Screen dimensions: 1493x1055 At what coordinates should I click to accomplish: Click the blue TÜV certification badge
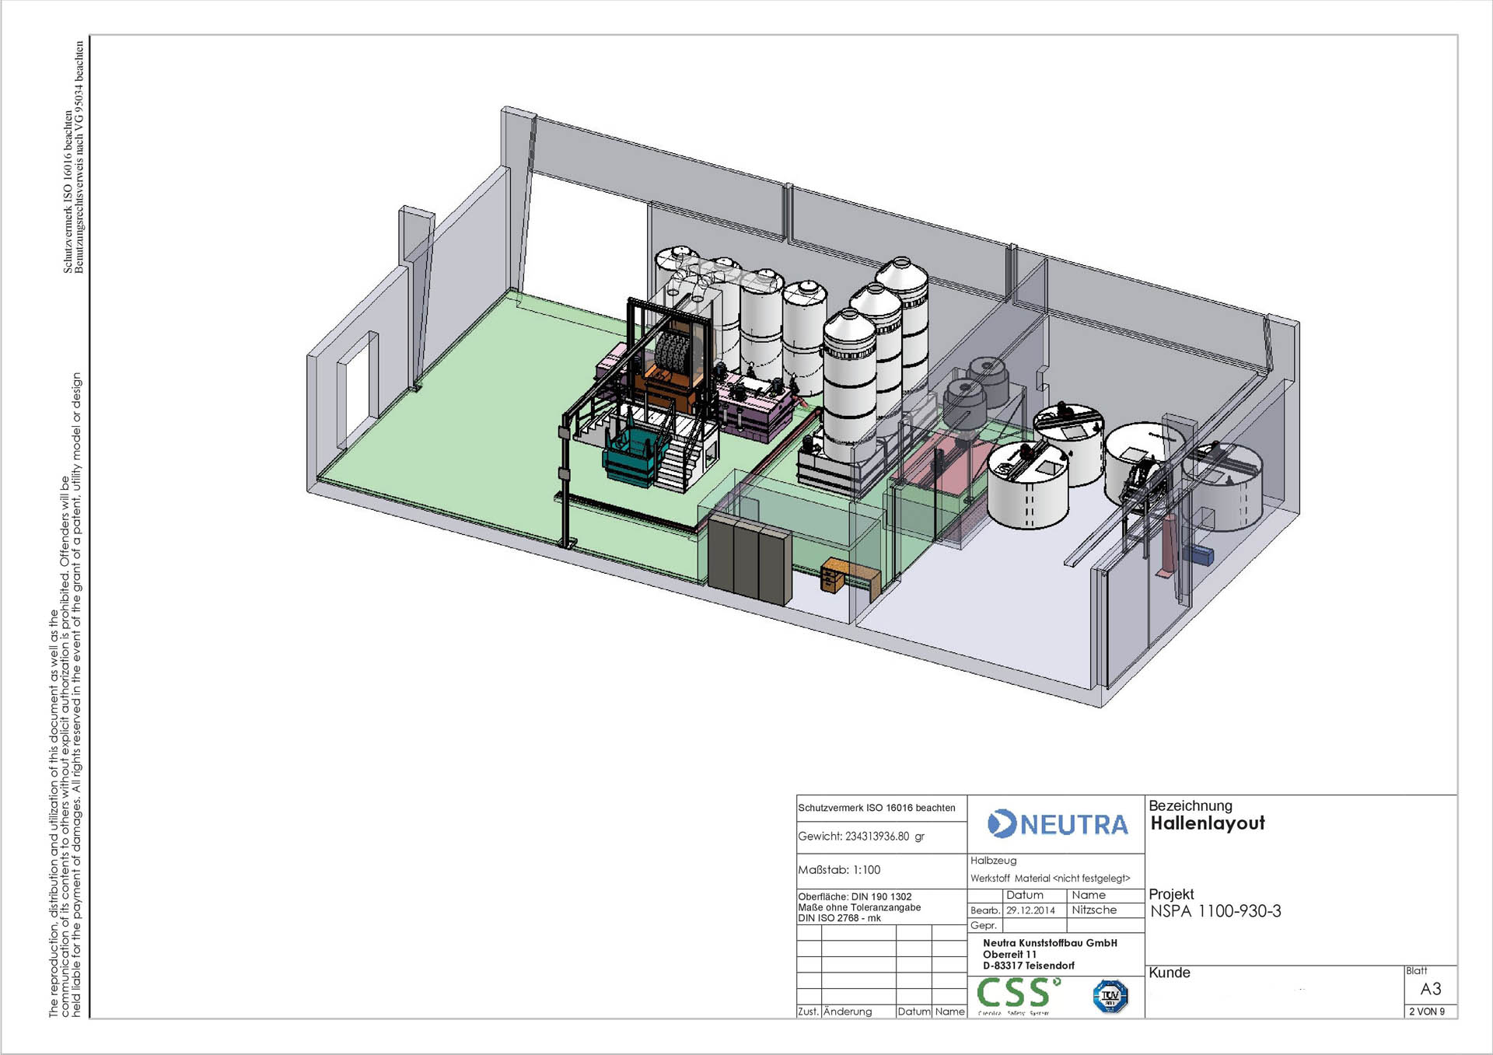coord(1110,996)
